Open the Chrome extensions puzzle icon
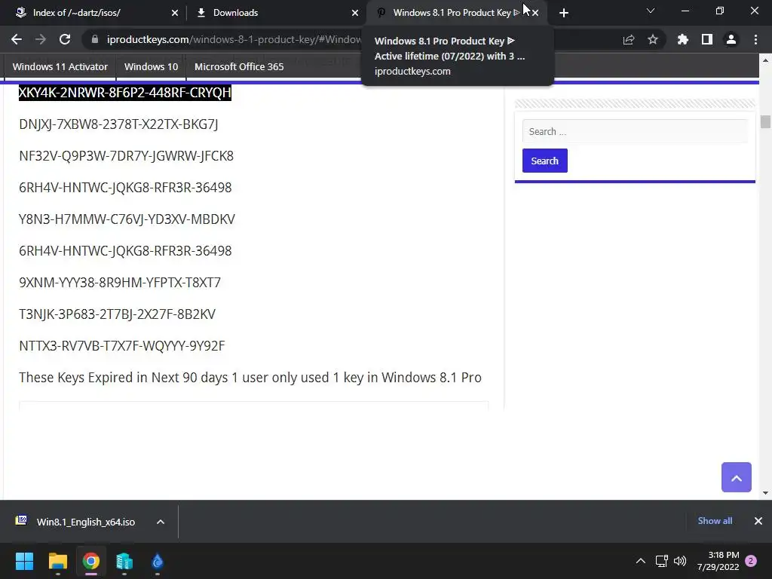This screenshot has height=579, width=772. 683,39
